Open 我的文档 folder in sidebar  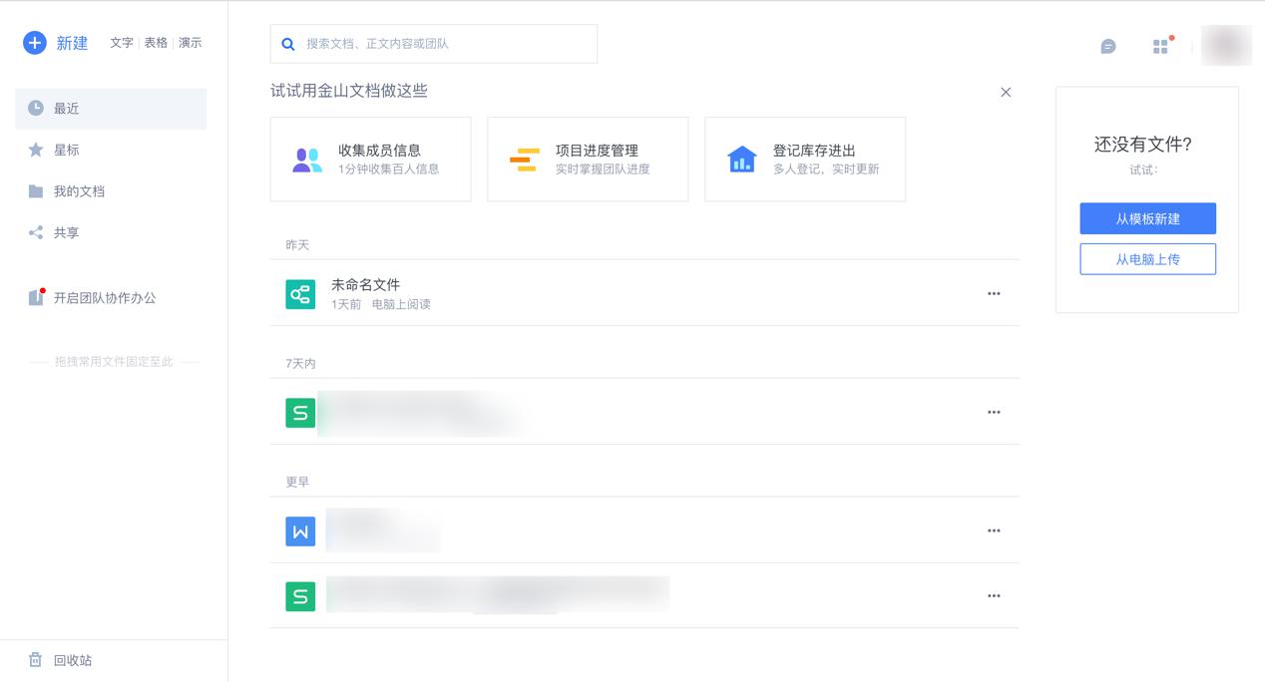tap(78, 191)
